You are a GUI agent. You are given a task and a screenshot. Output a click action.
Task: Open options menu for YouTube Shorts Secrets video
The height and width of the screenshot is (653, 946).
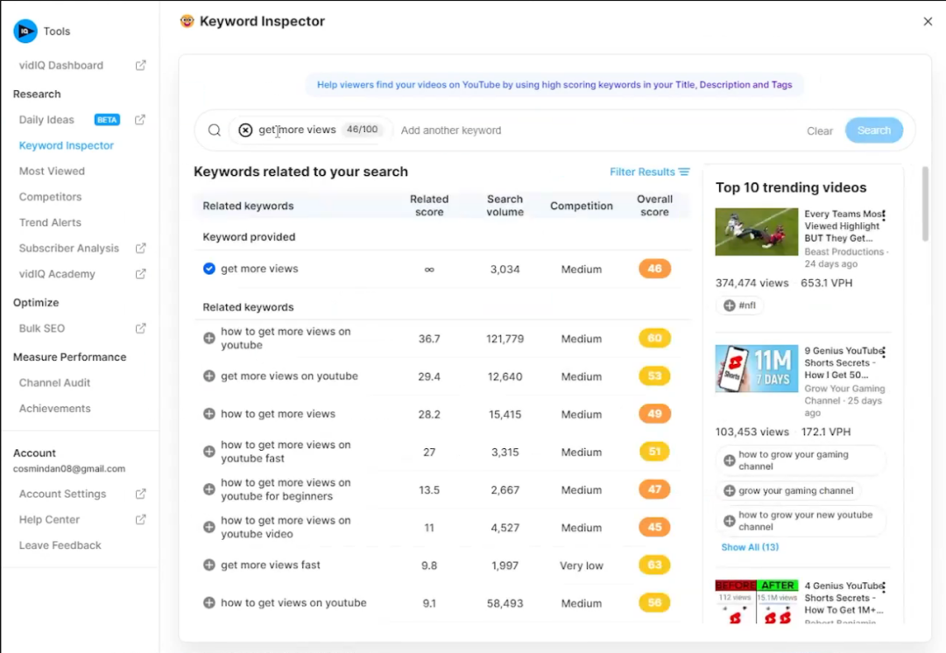click(x=884, y=353)
